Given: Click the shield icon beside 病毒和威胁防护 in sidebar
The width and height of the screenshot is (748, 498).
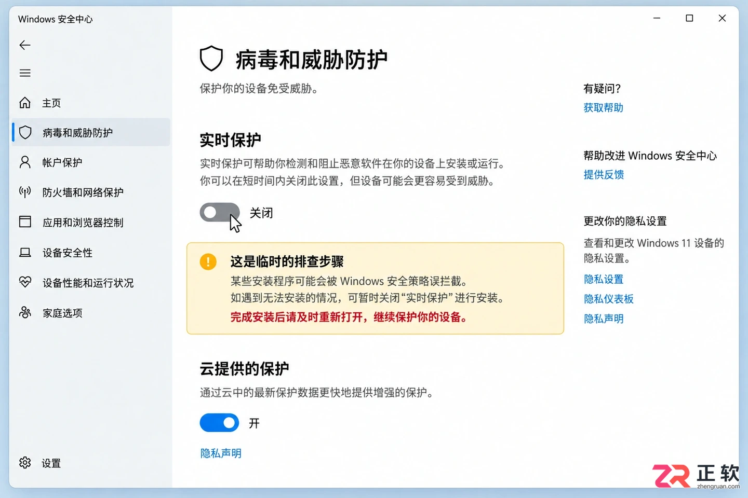Looking at the screenshot, I should coord(25,132).
